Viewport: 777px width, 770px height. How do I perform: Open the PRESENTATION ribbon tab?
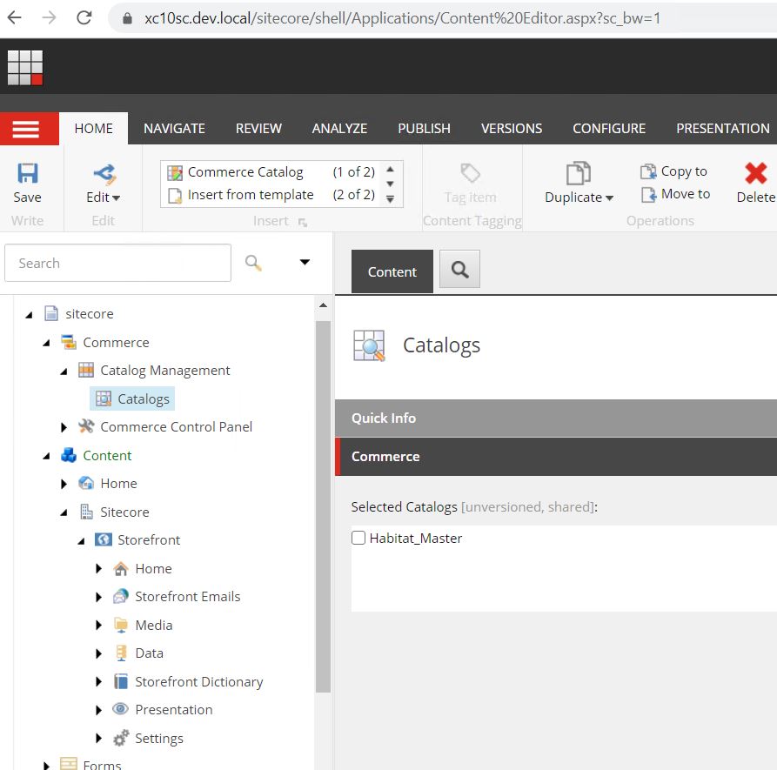[x=722, y=128]
